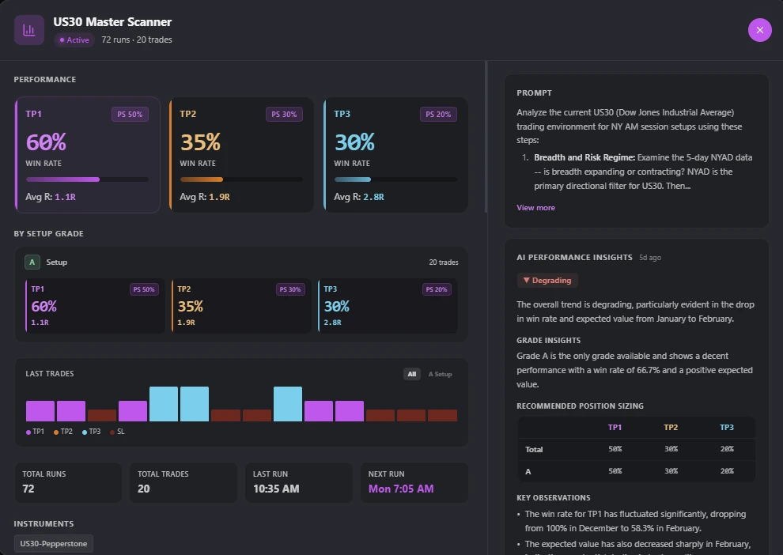Click the TP1 win rate progress bar

click(x=87, y=179)
